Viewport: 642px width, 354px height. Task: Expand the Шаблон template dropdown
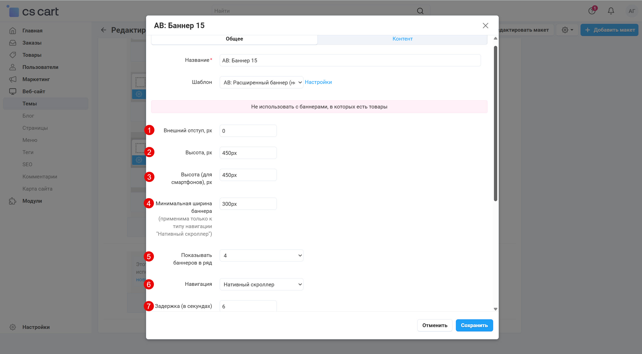click(261, 82)
